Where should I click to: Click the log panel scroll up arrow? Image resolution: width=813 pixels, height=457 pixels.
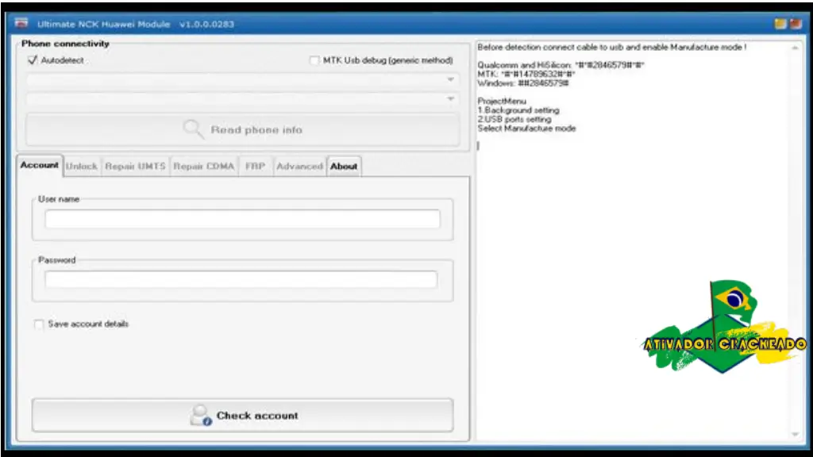coord(796,48)
